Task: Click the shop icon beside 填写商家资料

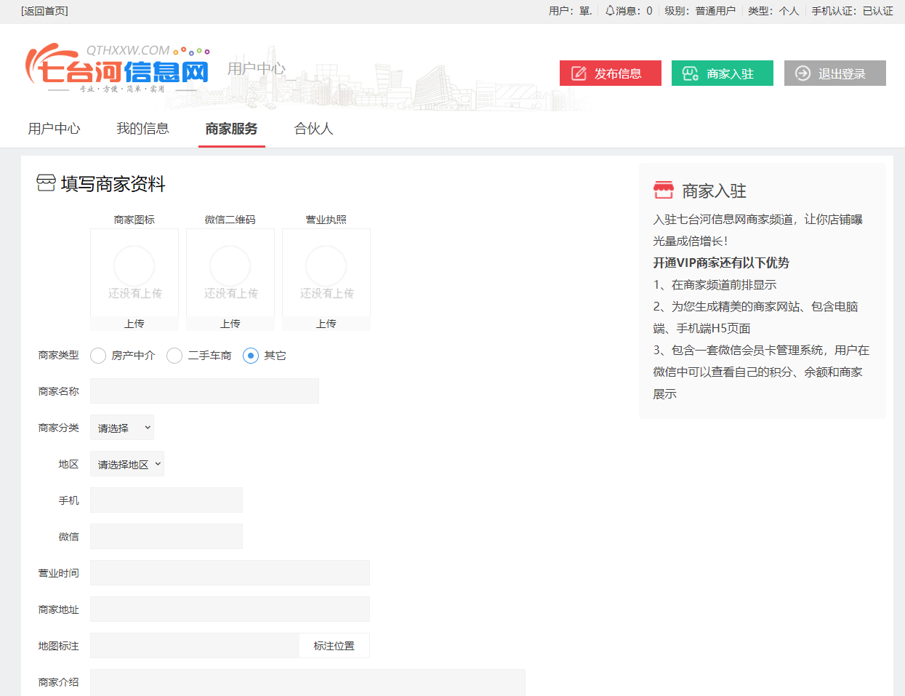Action: tap(46, 183)
